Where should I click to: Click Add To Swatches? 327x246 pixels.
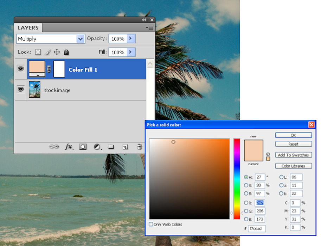(293, 155)
